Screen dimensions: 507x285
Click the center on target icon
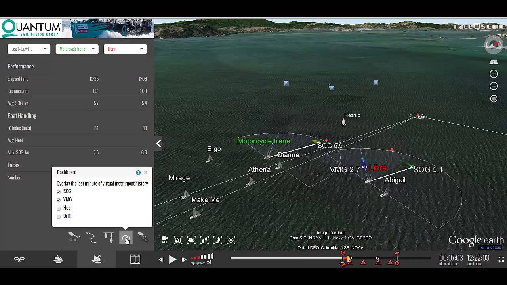point(494,99)
